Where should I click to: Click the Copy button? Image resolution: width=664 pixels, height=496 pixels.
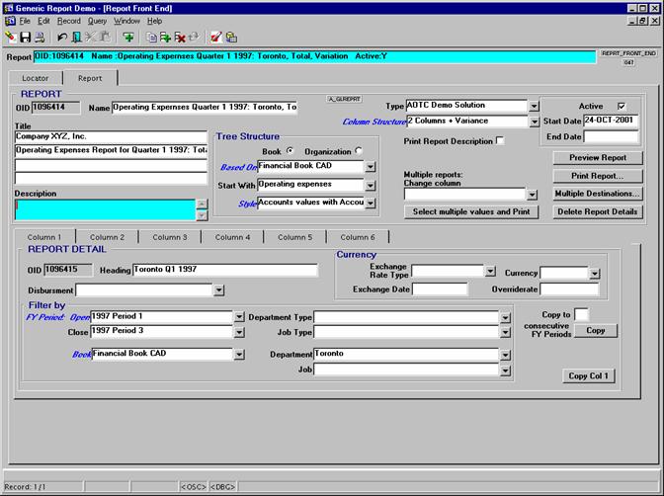coord(596,330)
